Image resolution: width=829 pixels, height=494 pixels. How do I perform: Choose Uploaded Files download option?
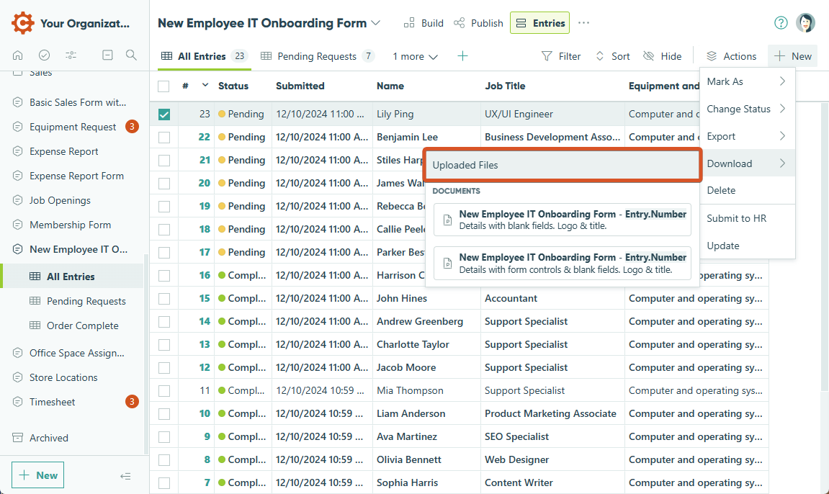(x=563, y=166)
